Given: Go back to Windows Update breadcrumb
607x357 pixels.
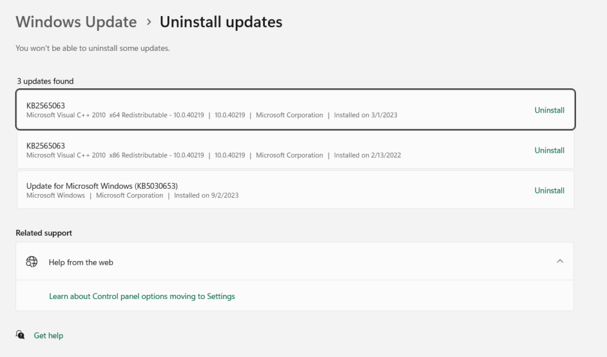Looking at the screenshot, I should pyautogui.click(x=76, y=22).
